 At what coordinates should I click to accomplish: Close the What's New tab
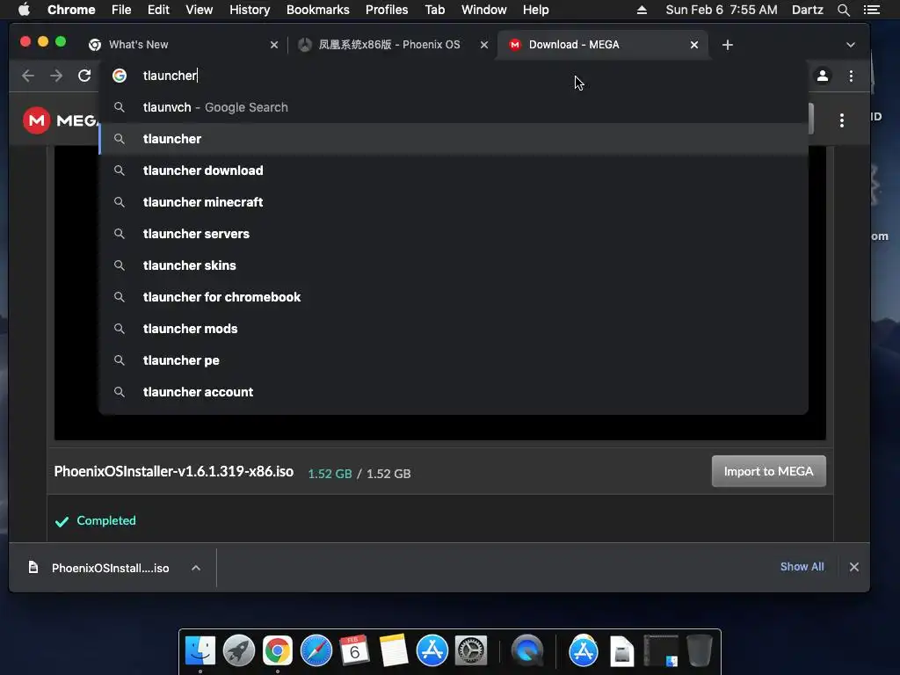point(274,45)
